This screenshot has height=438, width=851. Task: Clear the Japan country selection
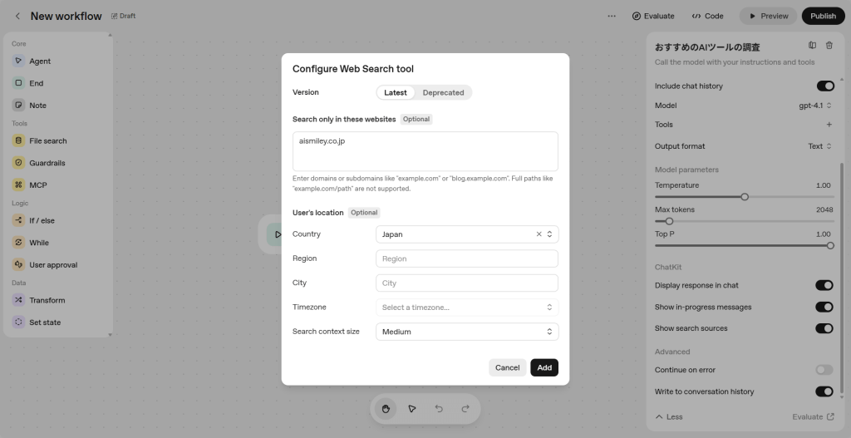(x=539, y=234)
